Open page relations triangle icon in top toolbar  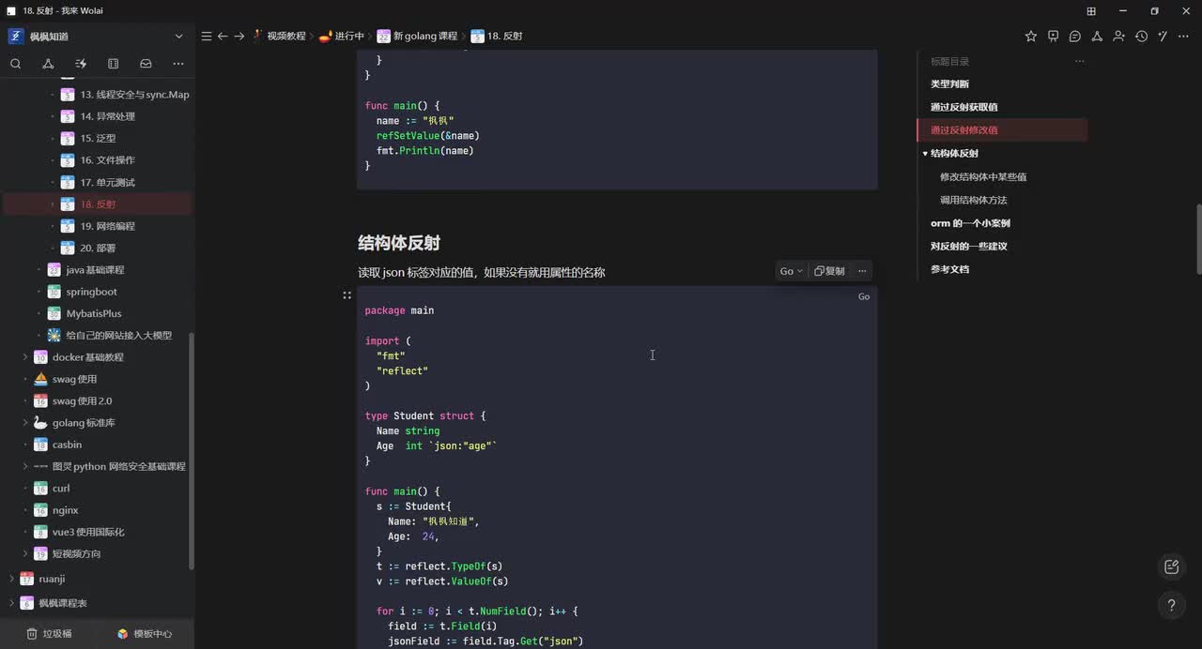point(1097,36)
